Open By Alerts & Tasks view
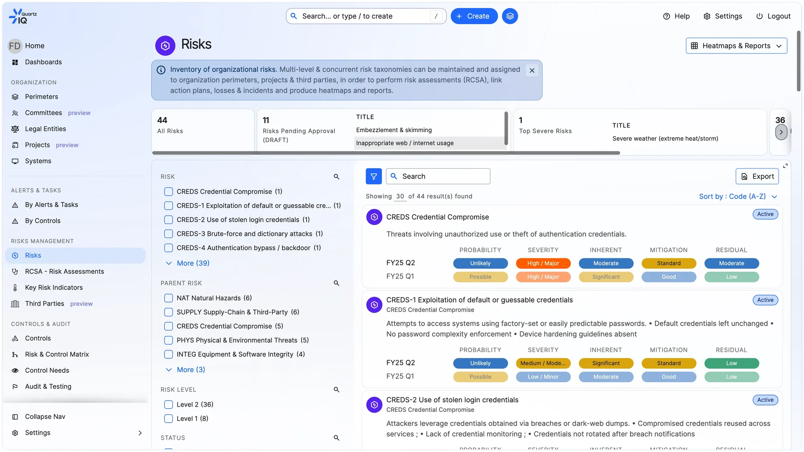The width and height of the screenshot is (804, 452). click(51, 205)
